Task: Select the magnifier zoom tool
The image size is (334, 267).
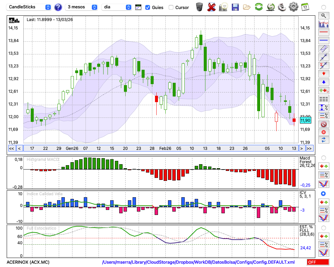Action: (323, 15)
